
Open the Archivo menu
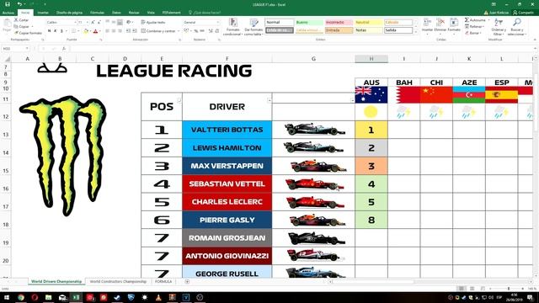(x=8, y=13)
